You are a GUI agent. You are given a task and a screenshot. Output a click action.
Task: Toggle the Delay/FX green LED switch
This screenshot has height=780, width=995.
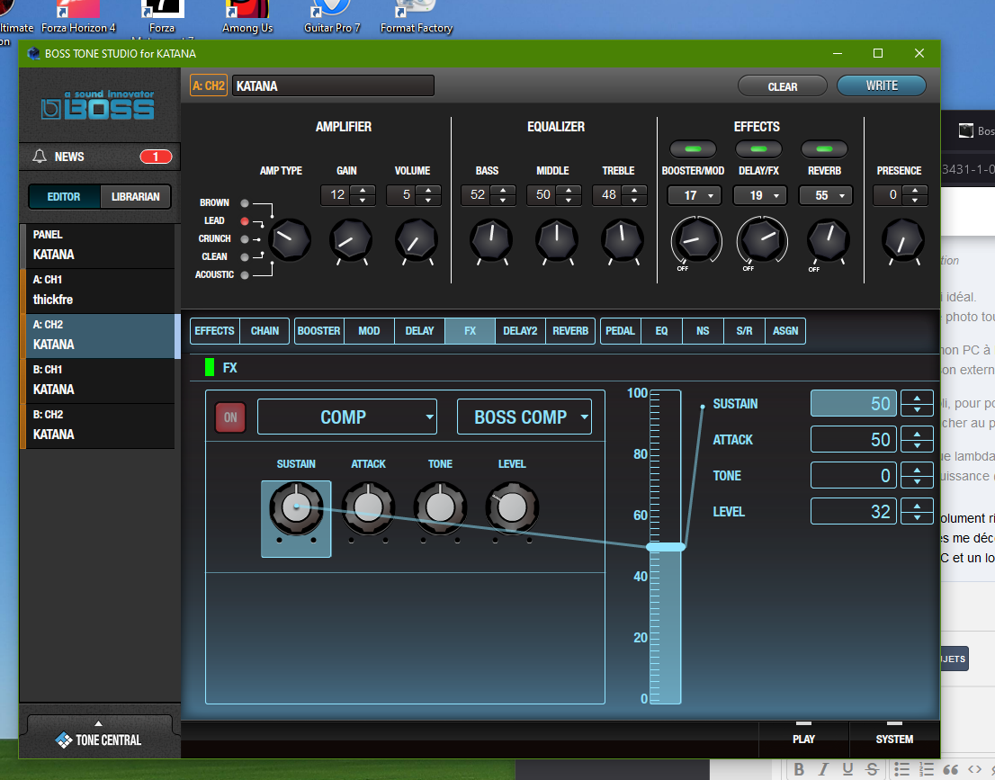[758, 149]
